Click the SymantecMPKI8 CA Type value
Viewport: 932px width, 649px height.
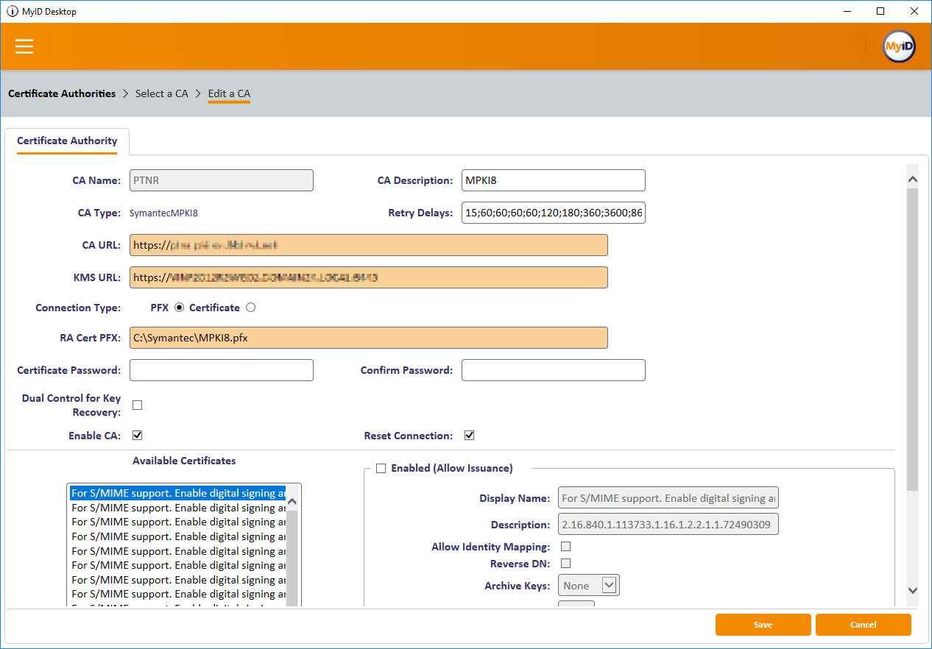pos(163,213)
